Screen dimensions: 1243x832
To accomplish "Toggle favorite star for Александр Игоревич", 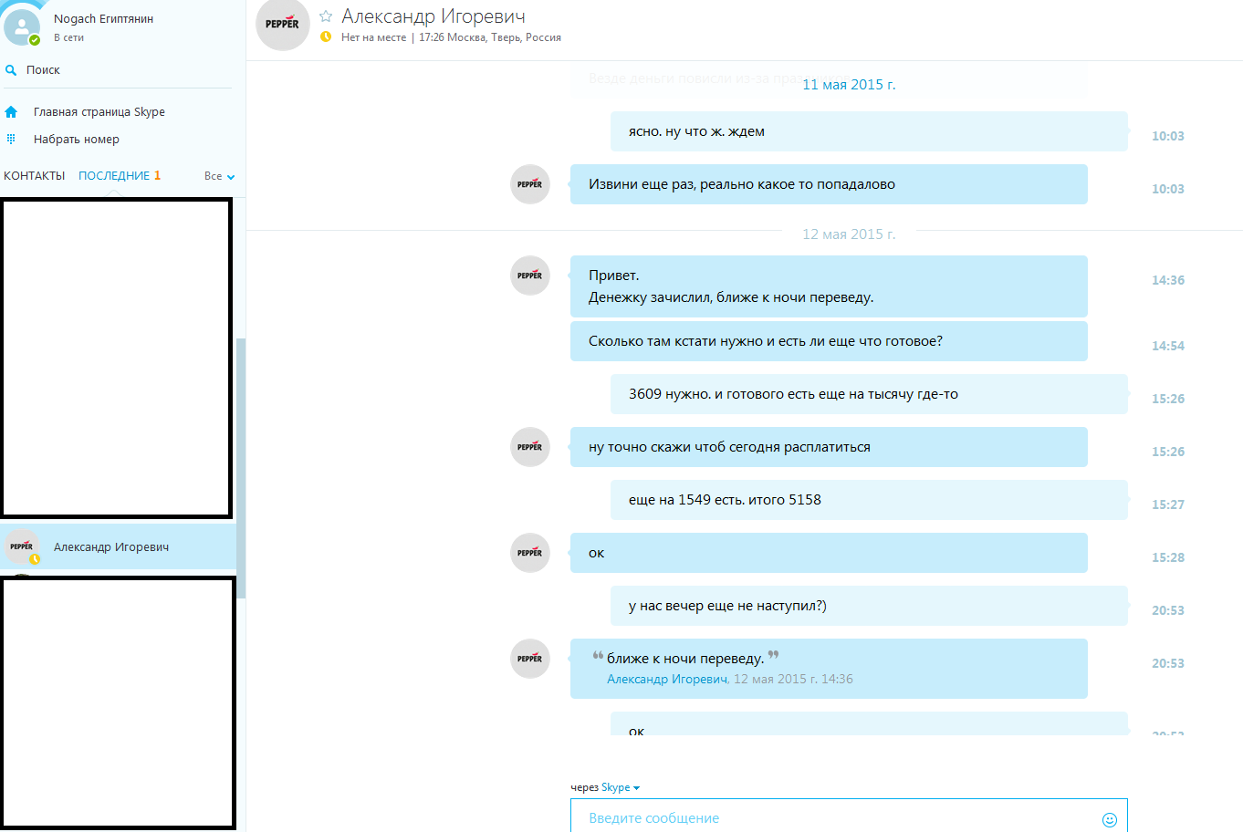I will tap(326, 16).
